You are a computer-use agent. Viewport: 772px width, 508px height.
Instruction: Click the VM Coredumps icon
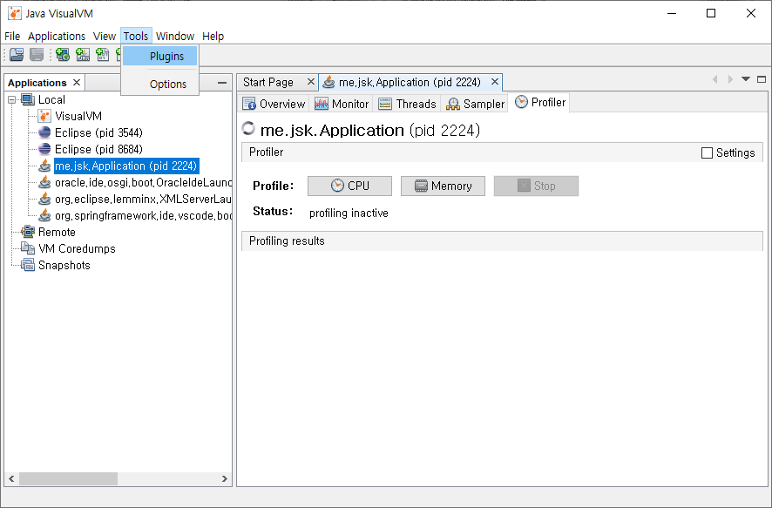(x=28, y=248)
